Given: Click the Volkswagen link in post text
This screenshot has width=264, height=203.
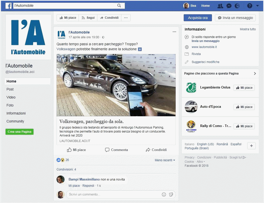Looking at the screenshot, I should point(66,49).
